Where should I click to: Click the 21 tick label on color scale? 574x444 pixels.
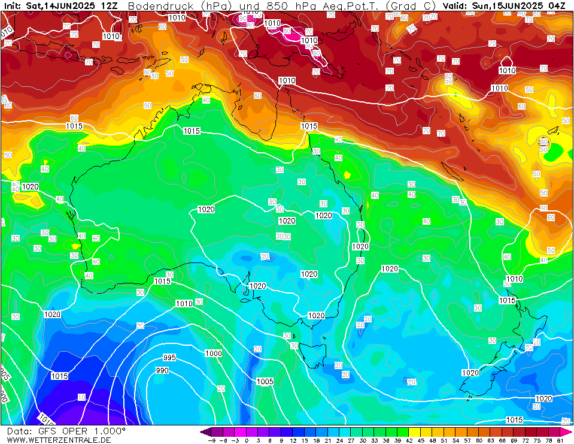point(327,440)
